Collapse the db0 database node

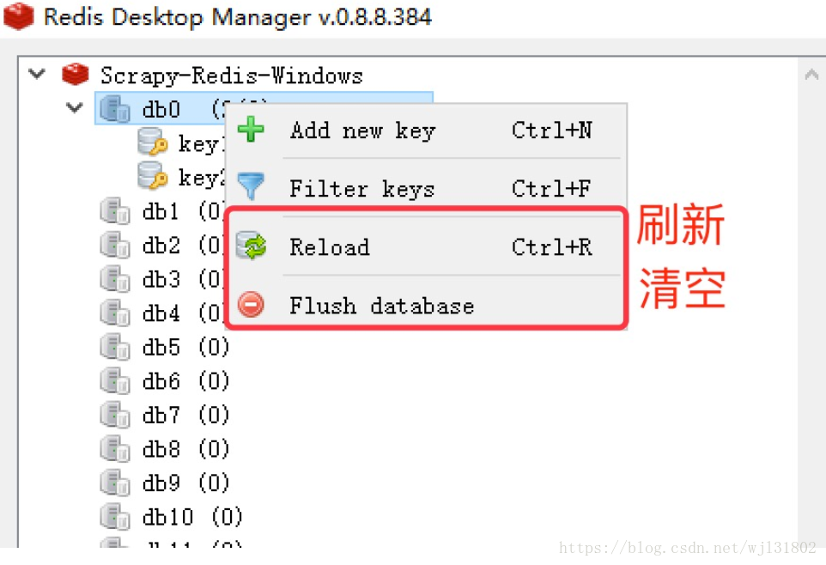(x=76, y=108)
